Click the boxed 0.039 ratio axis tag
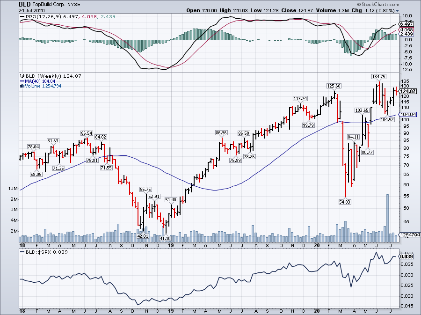This screenshot has height=315, width=421. tap(406, 256)
